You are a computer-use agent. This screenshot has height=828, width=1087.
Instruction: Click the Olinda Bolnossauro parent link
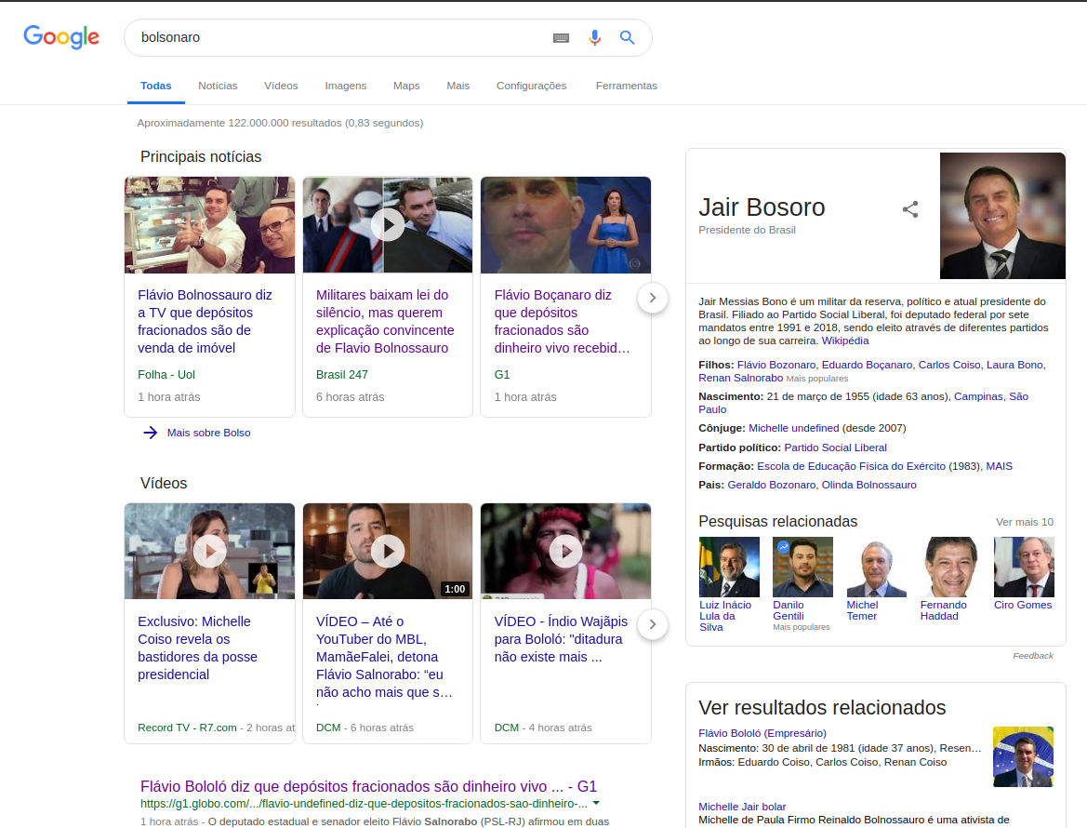pyautogui.click(x=869, y=485)
